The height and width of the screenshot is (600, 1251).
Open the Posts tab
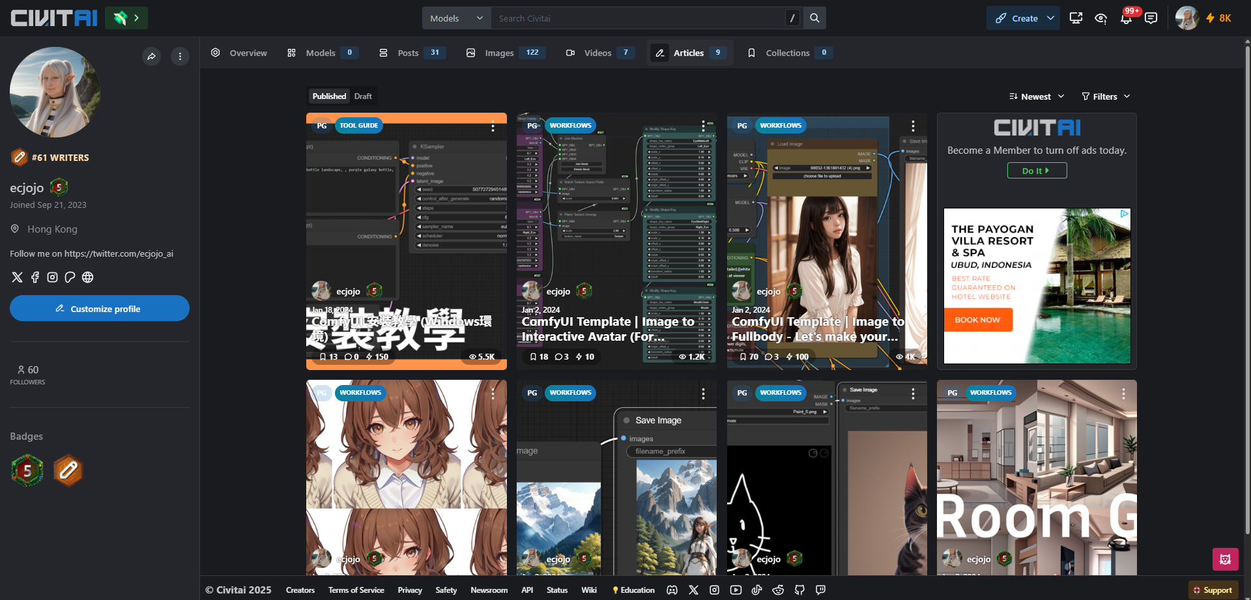tap(412, 53)
